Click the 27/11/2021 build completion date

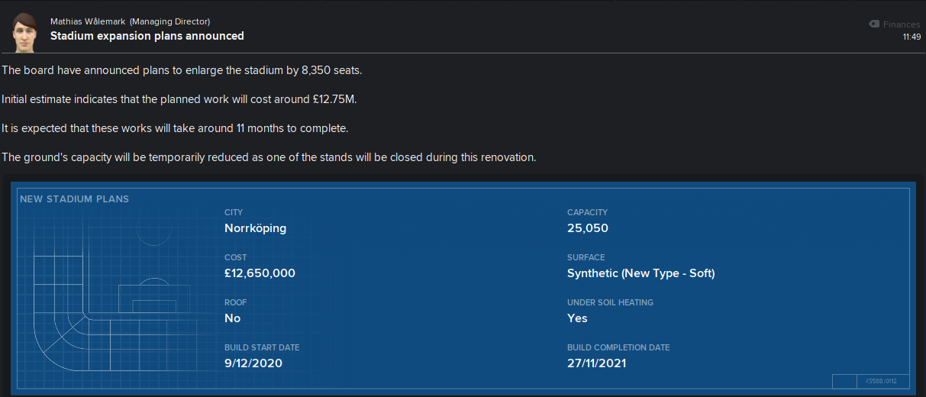coord(597,363)
